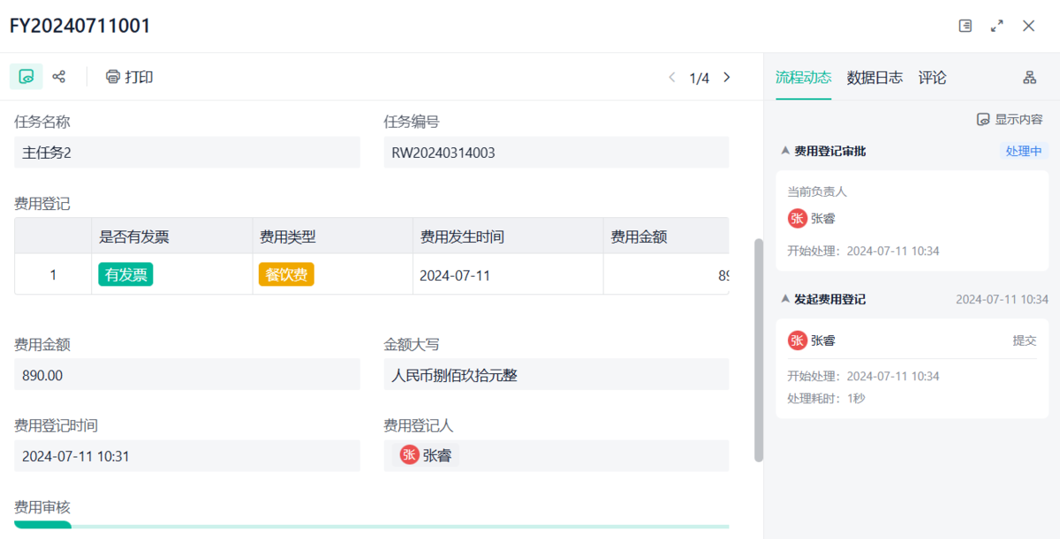Click the share icon in toolbar
The image size is (1060, 539).
tap(59, 77)
